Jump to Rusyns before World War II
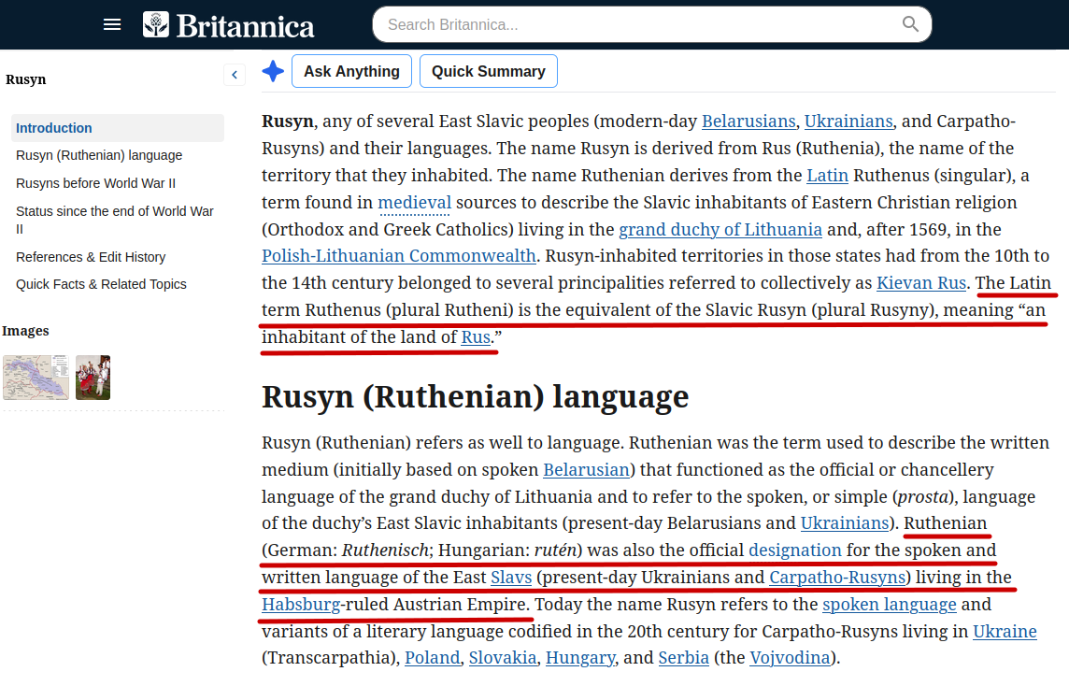Screen dimensions: 1069x686 pyautogui.click(x=95, y=183)
